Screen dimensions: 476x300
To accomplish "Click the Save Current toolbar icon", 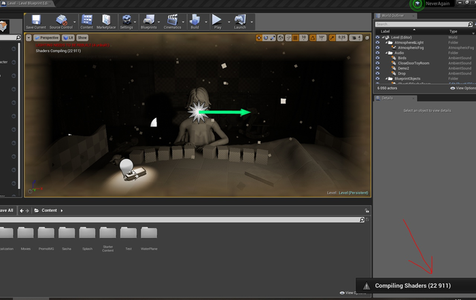I will coord(35,20).
